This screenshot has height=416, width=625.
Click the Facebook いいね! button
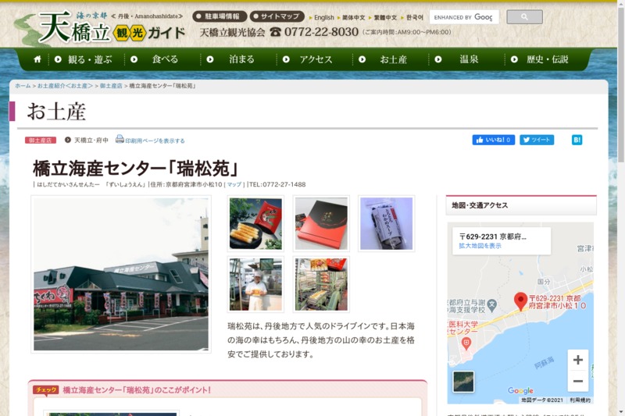coord(493,140)
